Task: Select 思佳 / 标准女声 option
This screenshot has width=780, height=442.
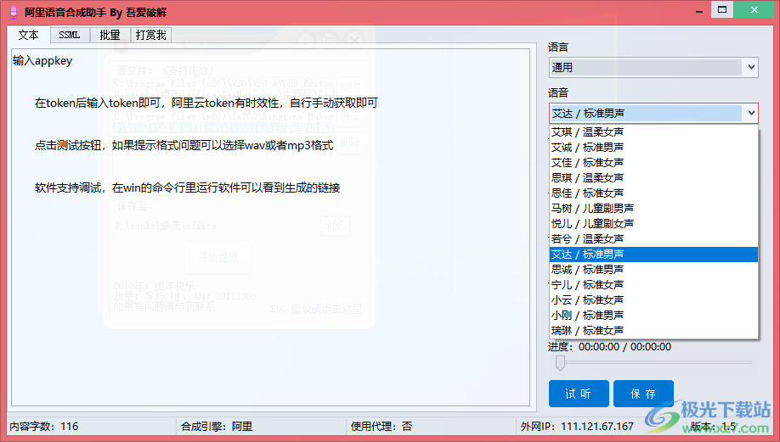Action: (653, 193)
